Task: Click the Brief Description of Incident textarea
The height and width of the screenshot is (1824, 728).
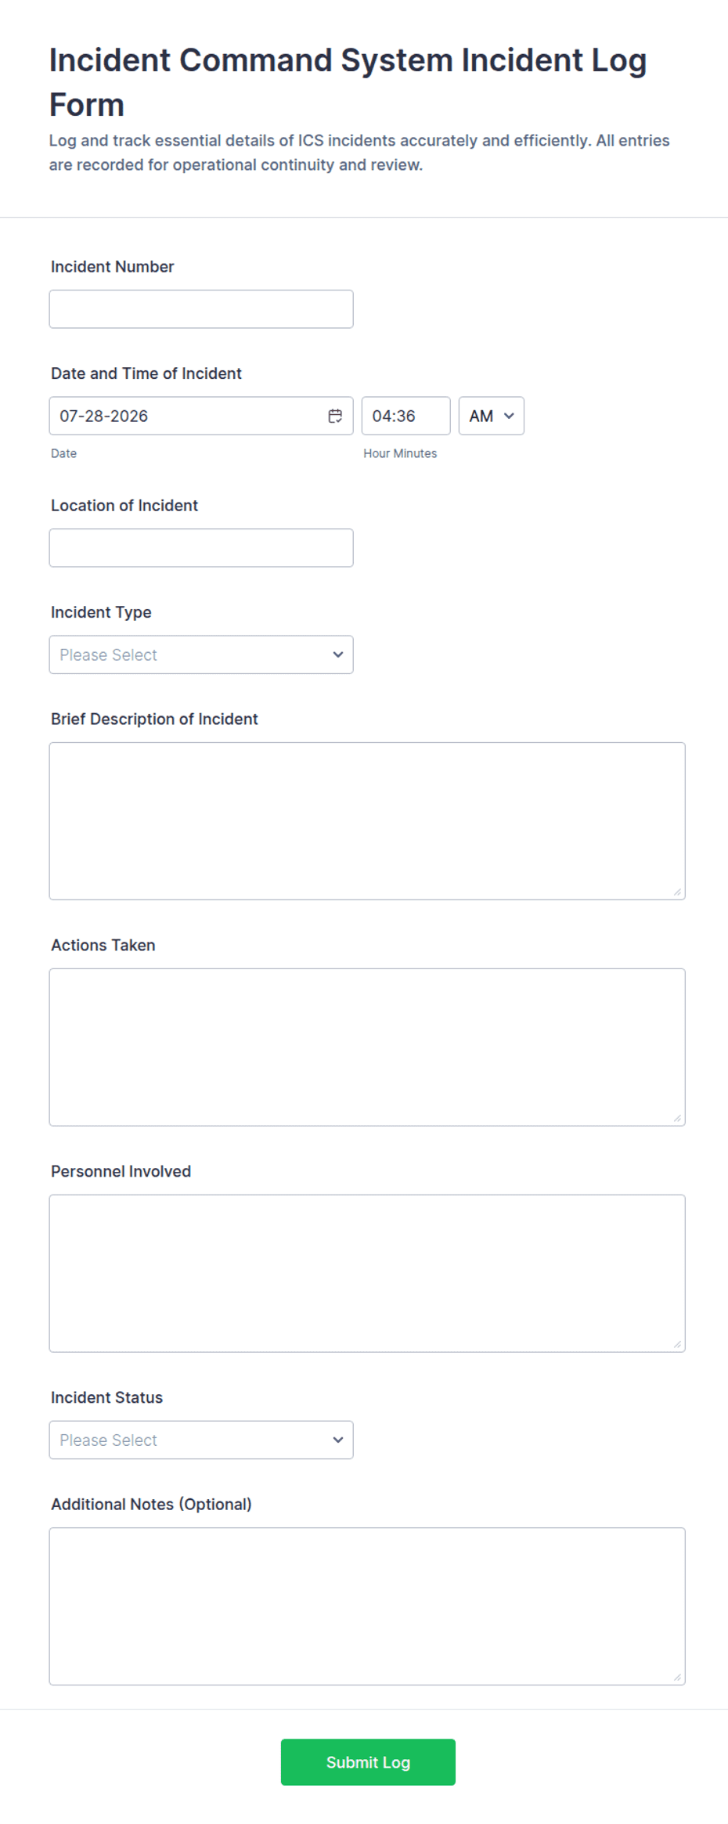Action: tap(367, 821)
